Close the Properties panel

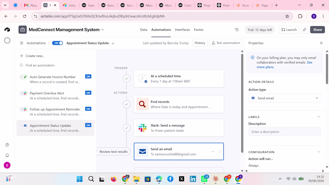pyautogui.click(x=321, y=43)
